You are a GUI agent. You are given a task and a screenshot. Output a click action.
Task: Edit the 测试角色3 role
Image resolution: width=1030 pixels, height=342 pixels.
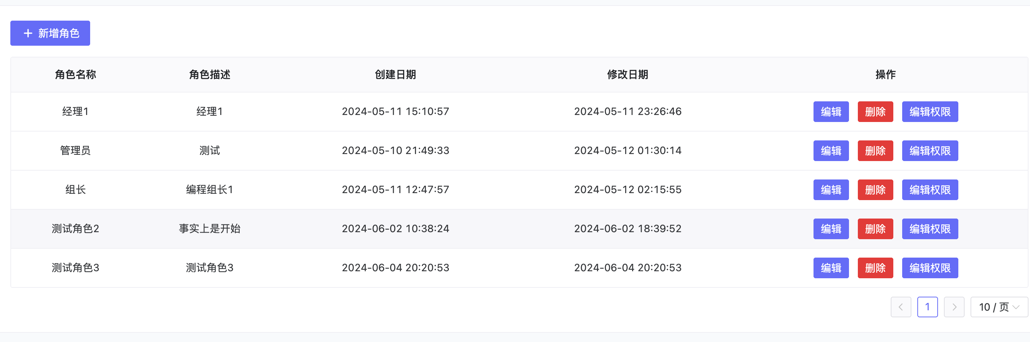831,268
